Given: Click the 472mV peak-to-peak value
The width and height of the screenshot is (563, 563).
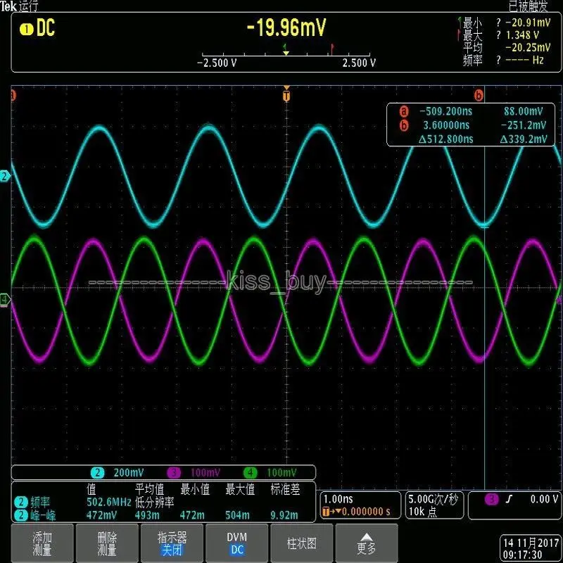Looking at the screenshot, I should coord(101,516).
